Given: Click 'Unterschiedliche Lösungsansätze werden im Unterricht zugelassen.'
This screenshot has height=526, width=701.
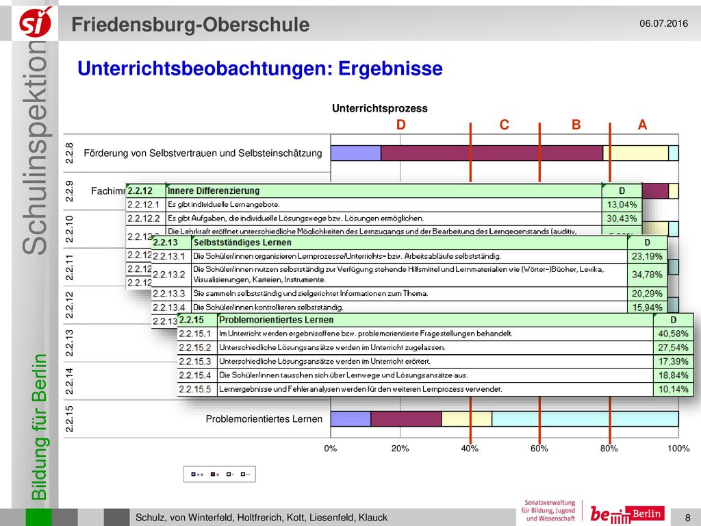Looking at the screenshot, I should pos(332,347).
